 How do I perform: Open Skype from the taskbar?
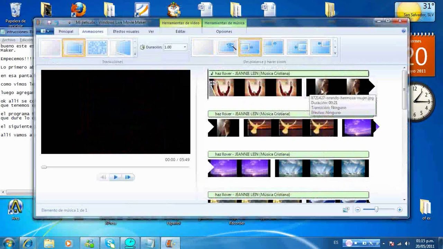point(110,243)
